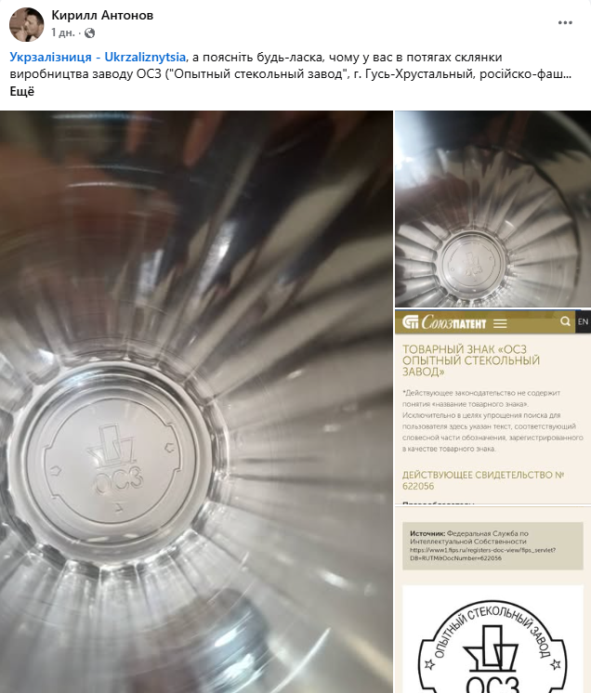Open the post timestamp 1 дн.
591x693 pixels.
pos(63,33)
